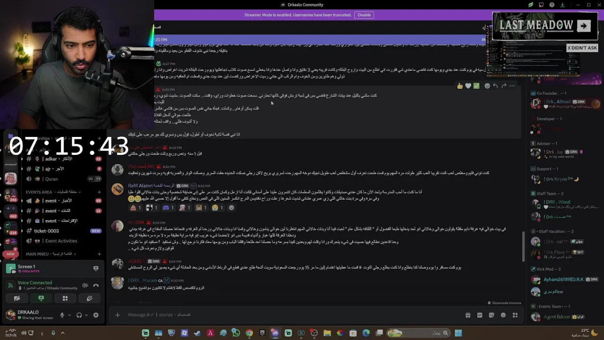Click the green download update icon

pos(562,5)
